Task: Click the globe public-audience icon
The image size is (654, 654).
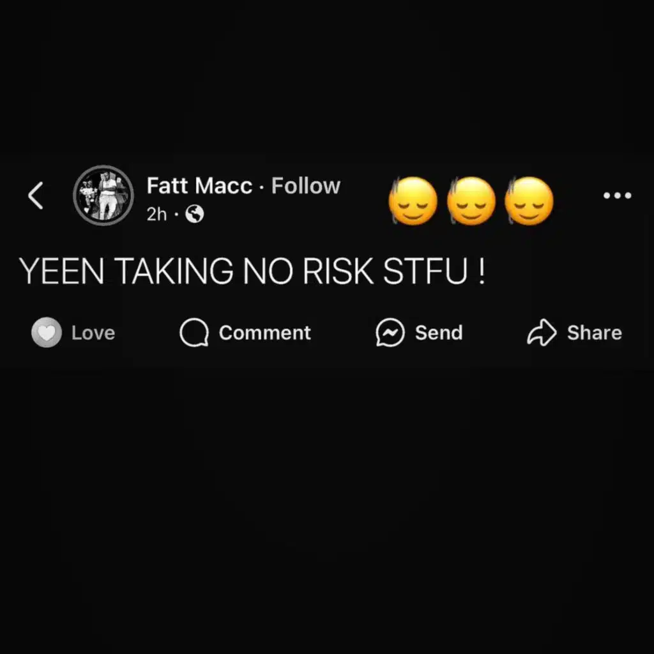Action: [194, 214]
